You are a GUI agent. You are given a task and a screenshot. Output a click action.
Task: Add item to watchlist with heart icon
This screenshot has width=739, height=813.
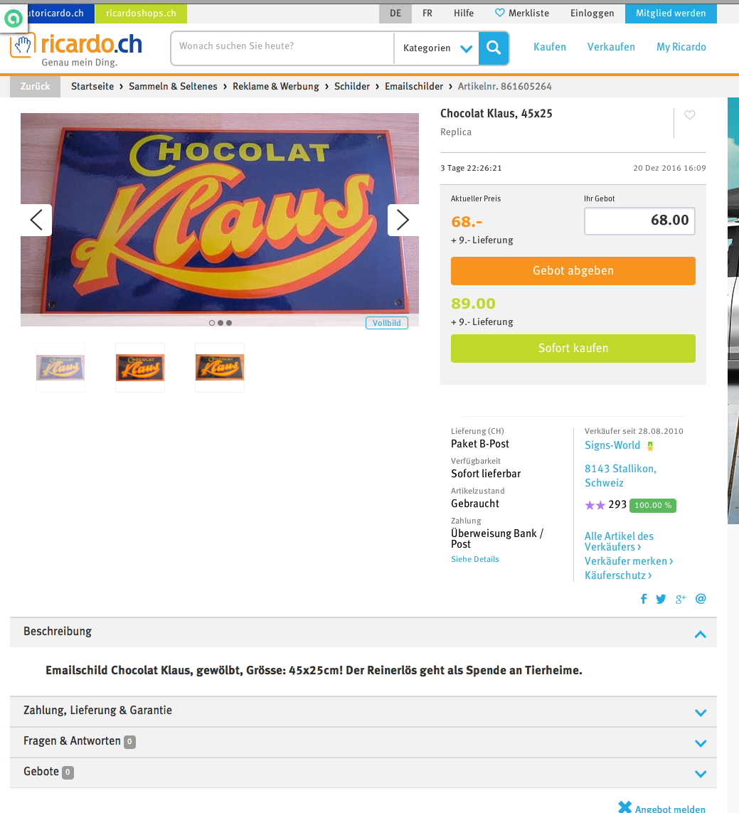(x=689, y=115)
